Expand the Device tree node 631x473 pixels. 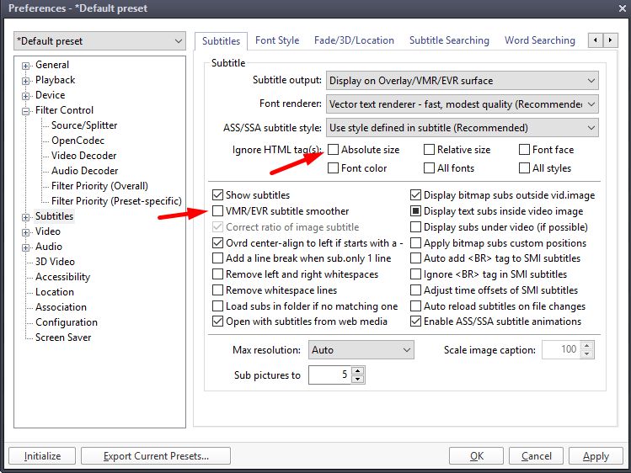click(x=26, y=96)
